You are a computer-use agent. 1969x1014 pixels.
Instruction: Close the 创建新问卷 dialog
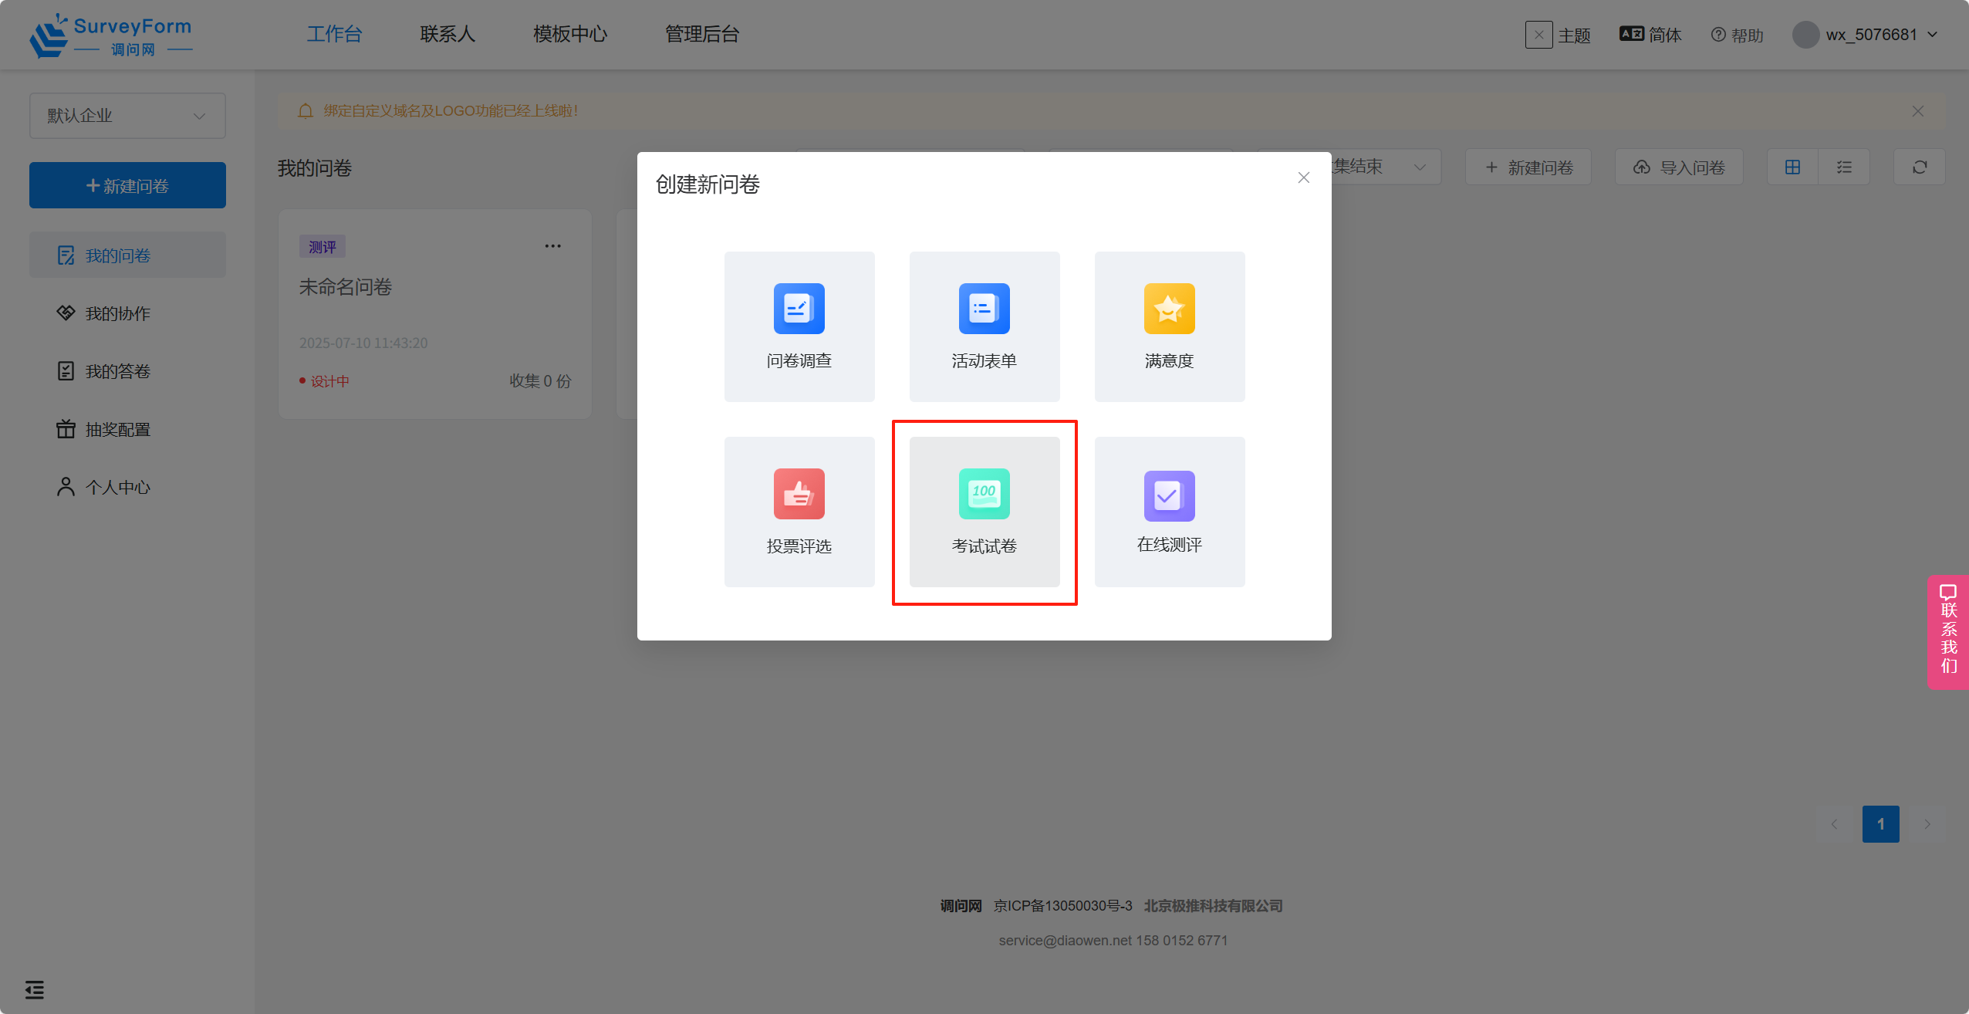1303,178
